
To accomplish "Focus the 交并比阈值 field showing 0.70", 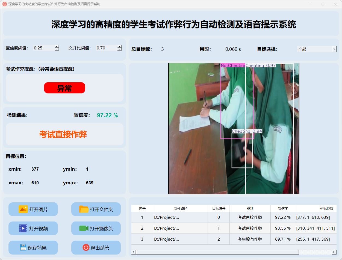I will coord(107,48).
